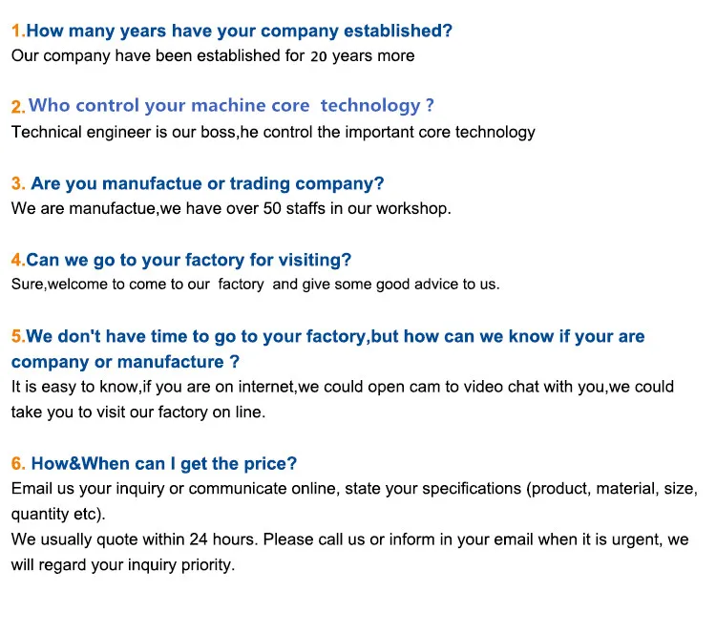Click the 'We usually quote within 24 hours' line
The height and width of the screenshot is (634, 716).
coord(349,539)
